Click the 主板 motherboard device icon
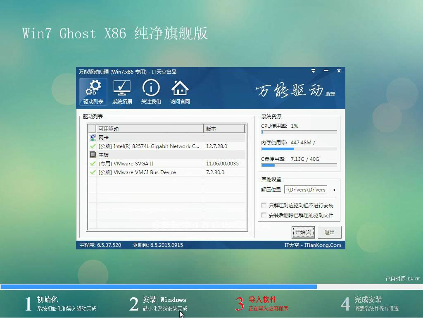The width and height of the screenshot is (423, 318). coord(93,155)
